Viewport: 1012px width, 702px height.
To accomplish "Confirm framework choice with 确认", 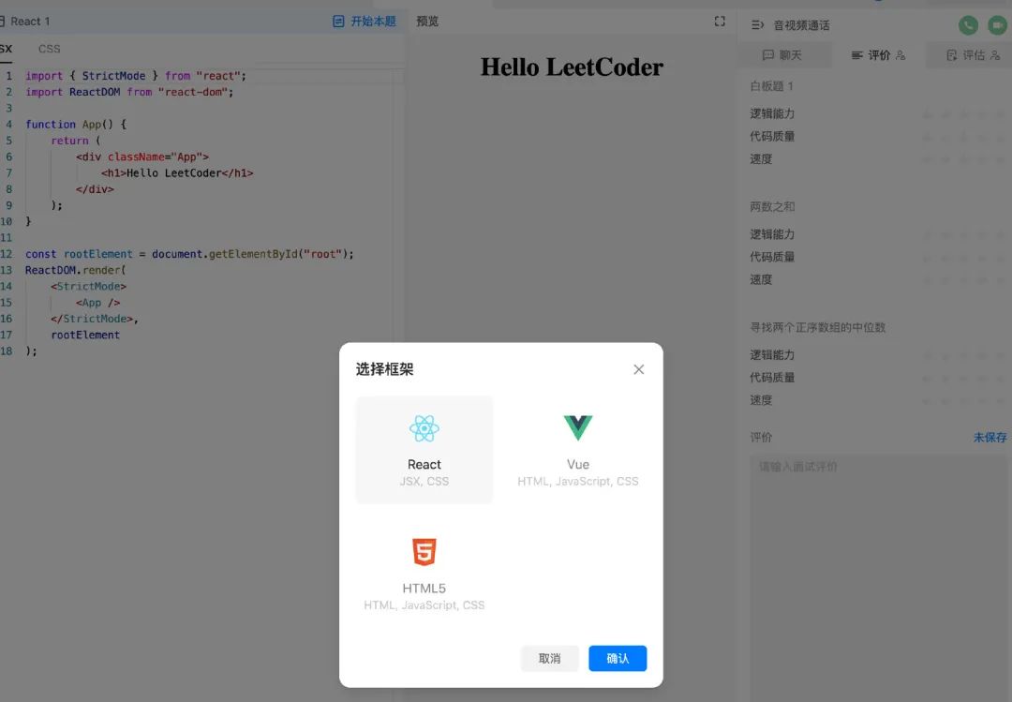I will point(617,658).
